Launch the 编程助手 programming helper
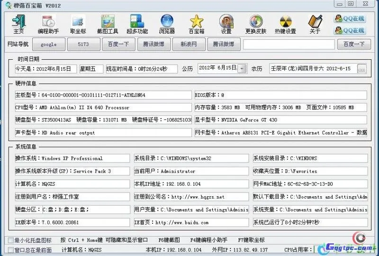 (48, 24)
